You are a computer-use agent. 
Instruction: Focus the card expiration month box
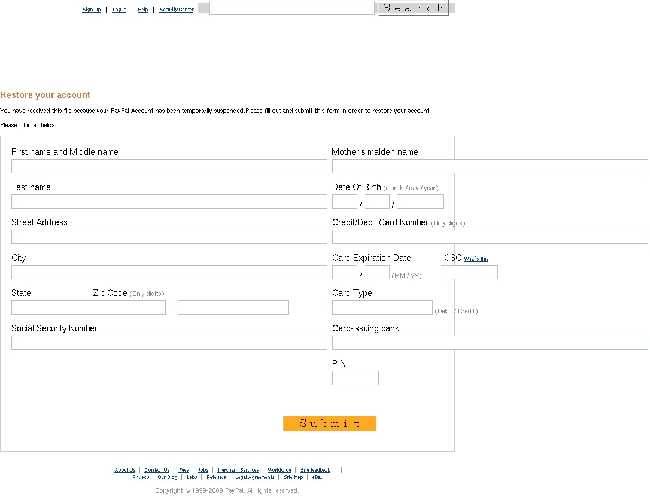coord(345,272)
